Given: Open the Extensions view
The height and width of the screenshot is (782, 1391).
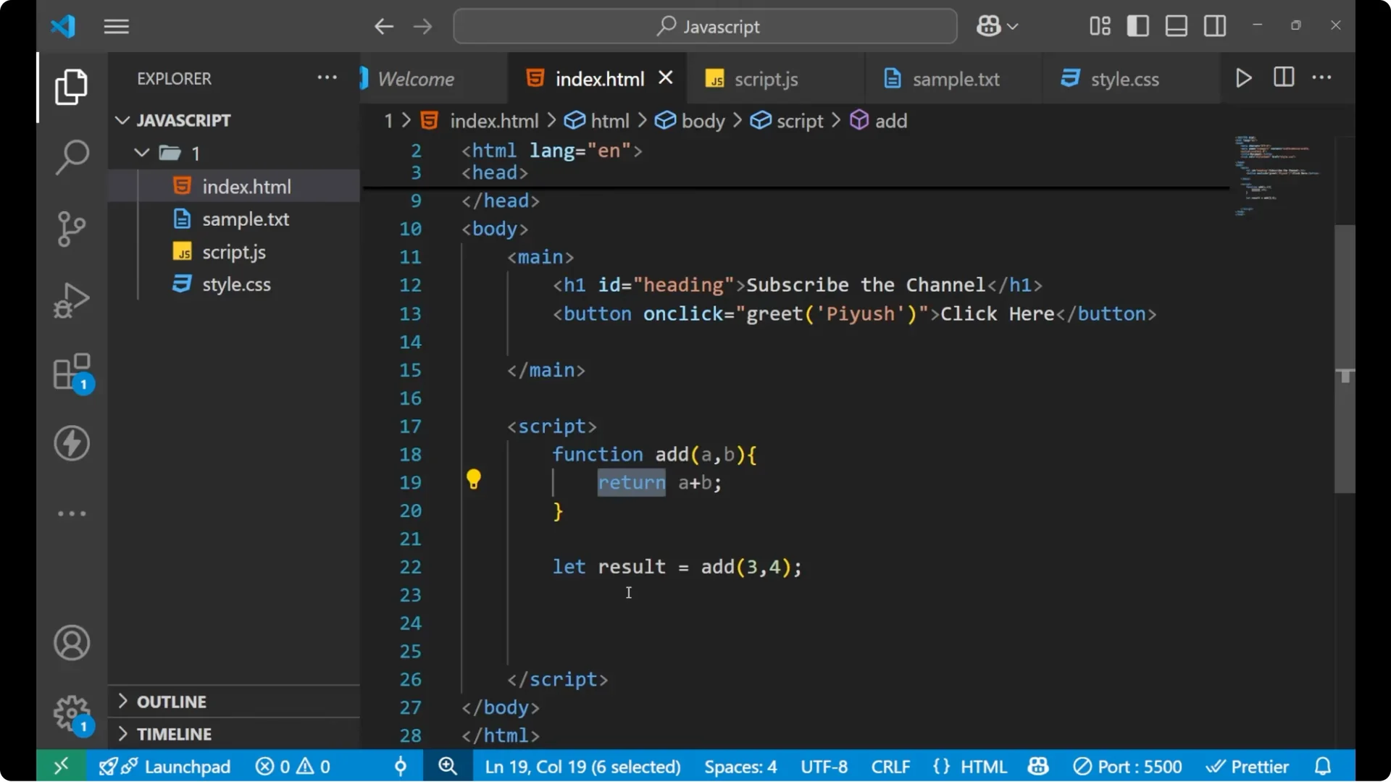Looking at the screenshot, I should [71, 371].
